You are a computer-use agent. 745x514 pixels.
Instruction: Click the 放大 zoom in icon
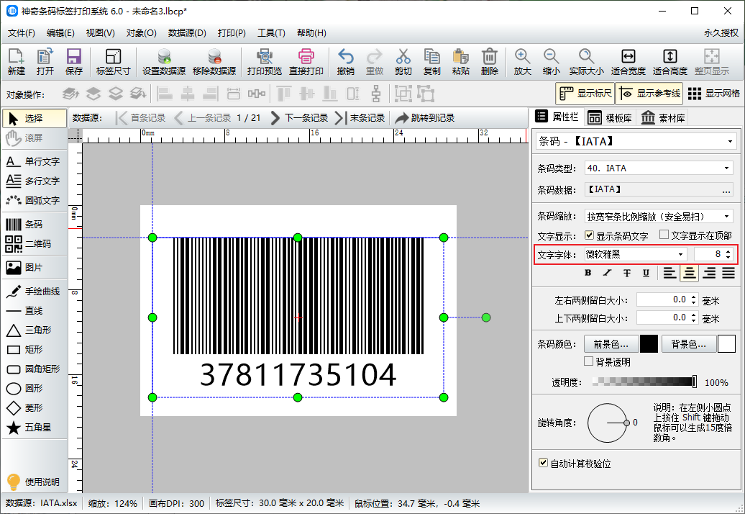point(522,57)
